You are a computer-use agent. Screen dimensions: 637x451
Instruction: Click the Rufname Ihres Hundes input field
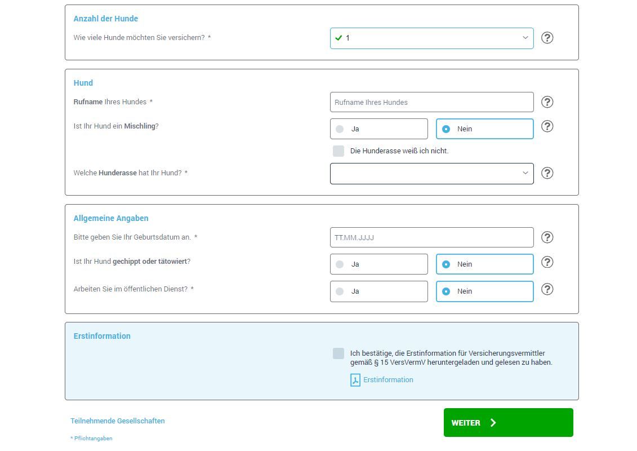[x=431, y=102]
